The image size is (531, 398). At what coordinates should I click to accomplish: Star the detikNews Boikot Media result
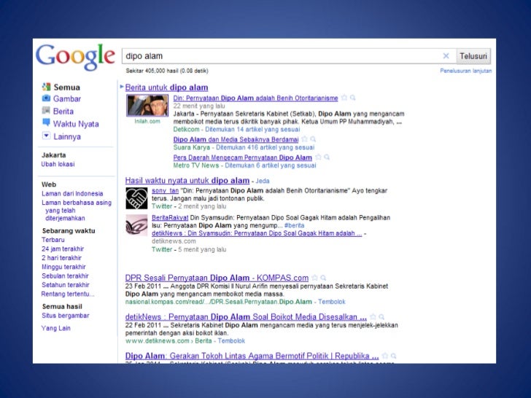click(x=373, y=317)
